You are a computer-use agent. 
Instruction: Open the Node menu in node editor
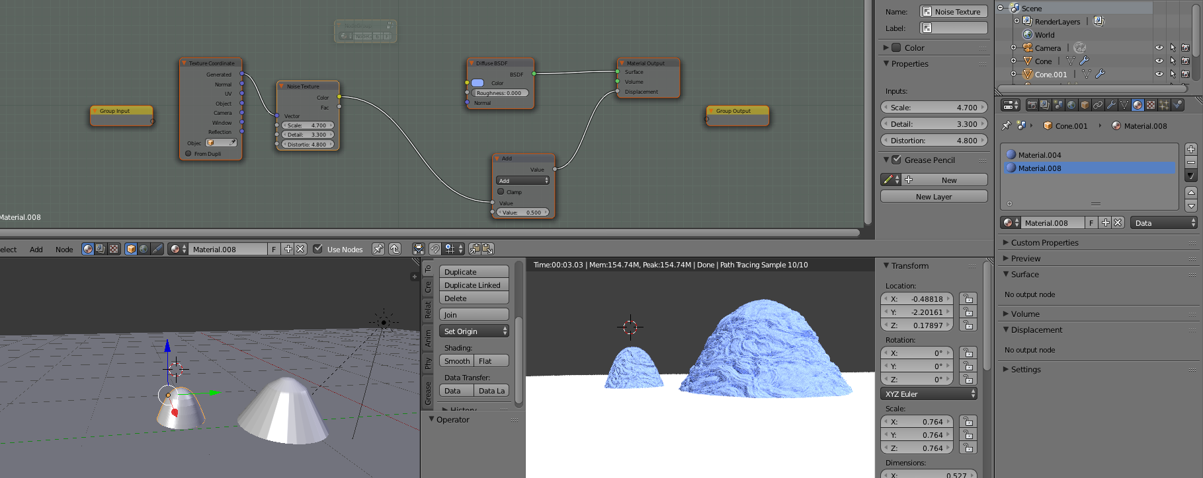pyautogui.click(x=64, y=249)
